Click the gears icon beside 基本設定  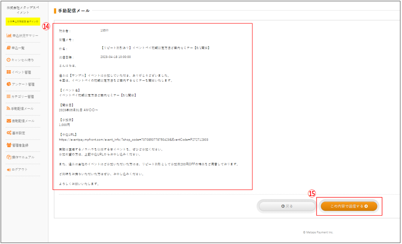[x=9, y=133]
